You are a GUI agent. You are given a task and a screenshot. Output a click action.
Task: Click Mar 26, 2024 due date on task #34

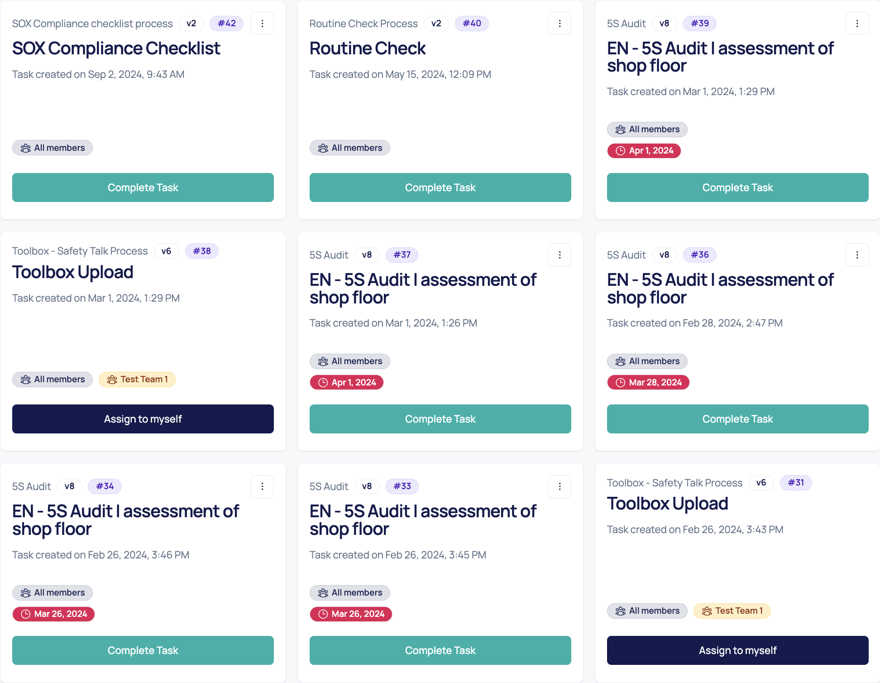tap(53, 614)
